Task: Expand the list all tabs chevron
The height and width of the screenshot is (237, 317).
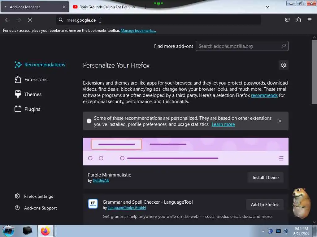Action: pos(267,7)
